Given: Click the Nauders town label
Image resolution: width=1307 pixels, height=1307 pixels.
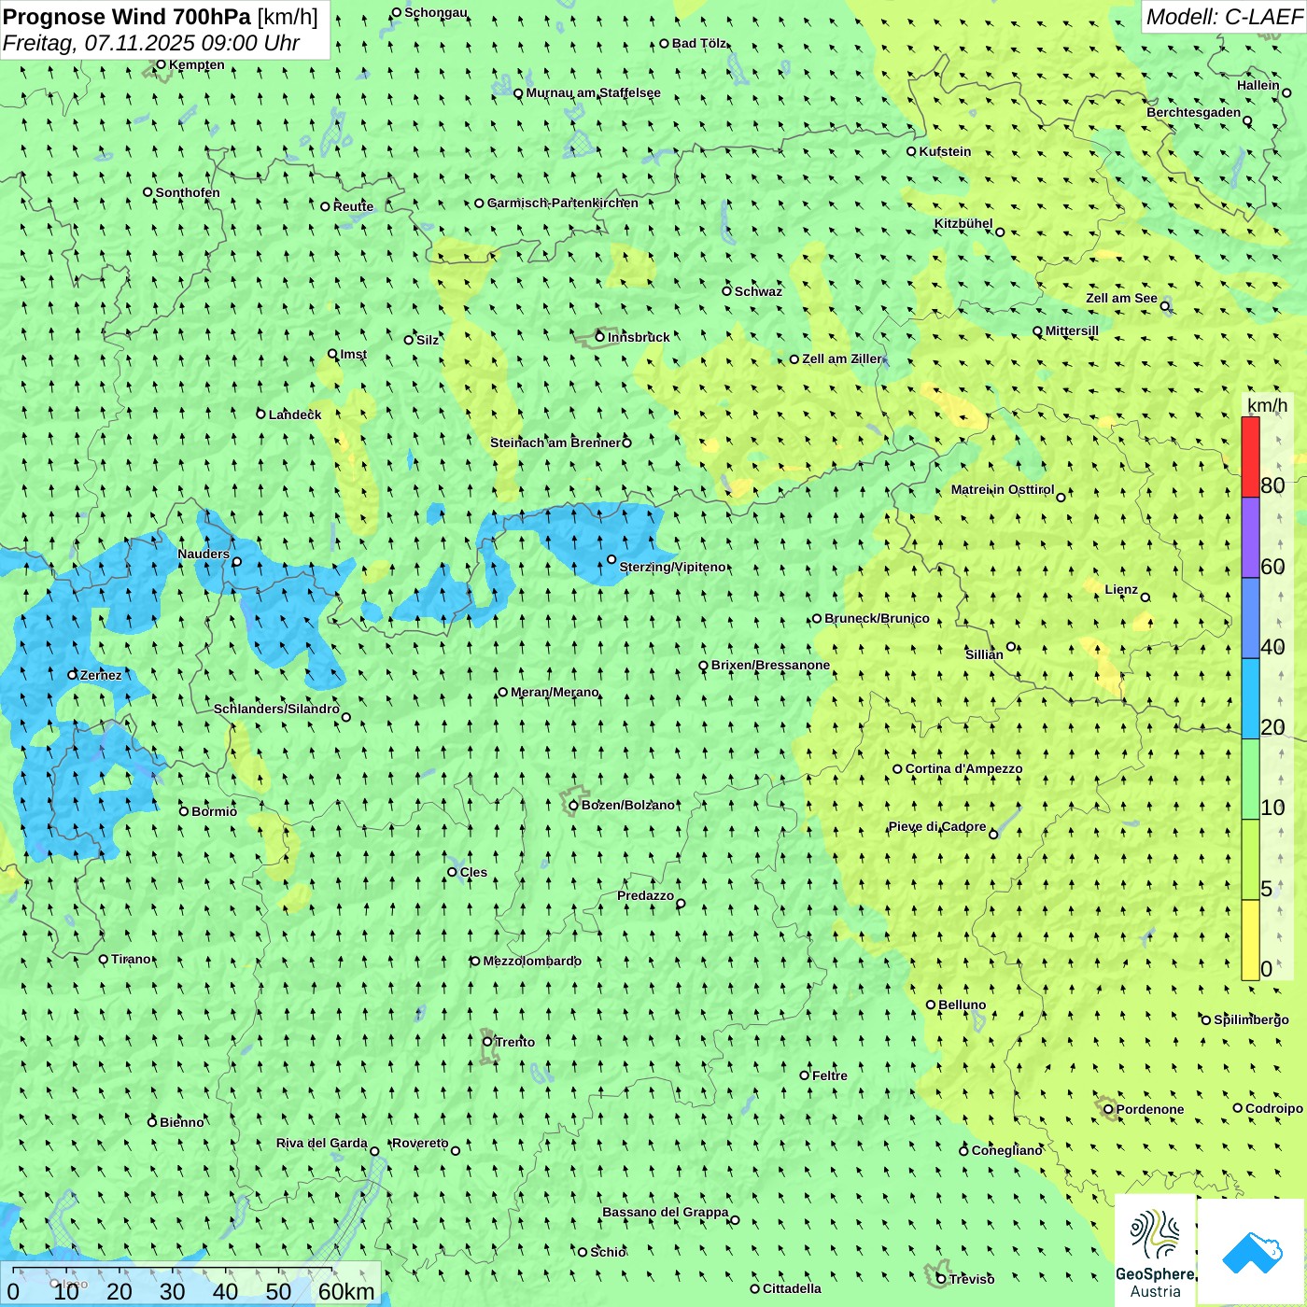Looking at the screenshot, I should click(x=204, y=554).
